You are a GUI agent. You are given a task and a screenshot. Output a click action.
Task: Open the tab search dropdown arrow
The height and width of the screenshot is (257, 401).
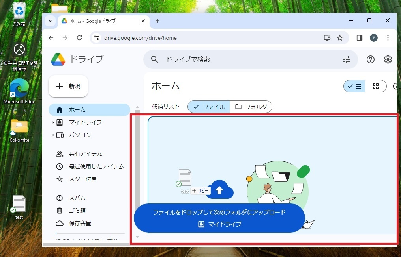pos(50,21)
